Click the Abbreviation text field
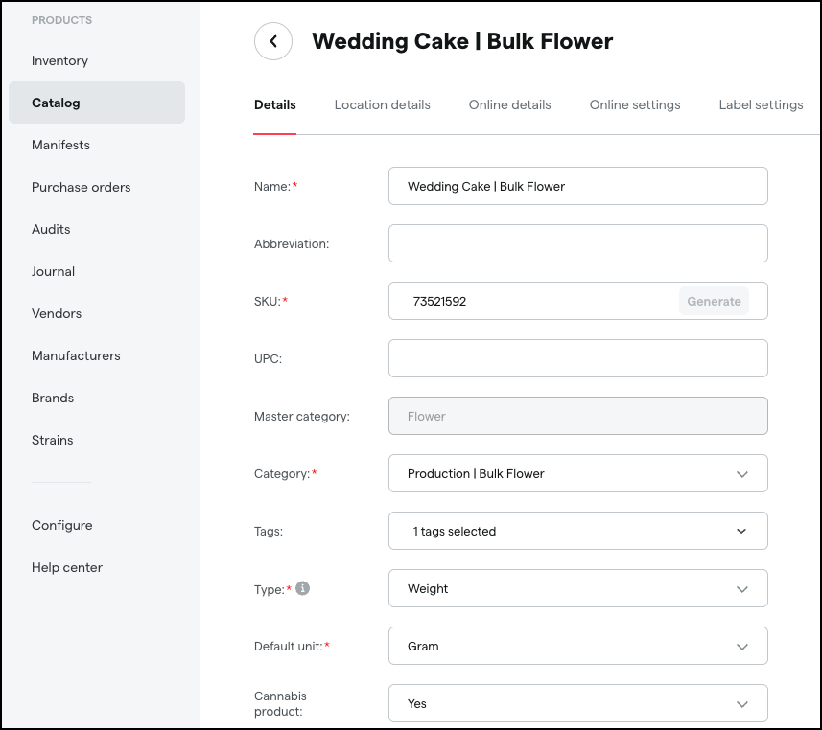The width and height of the screenshot is (822, 730). 577,243
